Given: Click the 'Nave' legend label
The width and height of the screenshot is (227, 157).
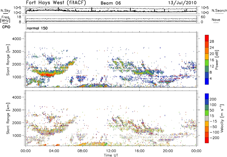Looking at the screenshot, I should coord(216,20).
